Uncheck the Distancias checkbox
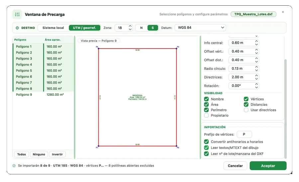This screenshot has height=182, width=299. pyautogui.click(x=246, y=104)
